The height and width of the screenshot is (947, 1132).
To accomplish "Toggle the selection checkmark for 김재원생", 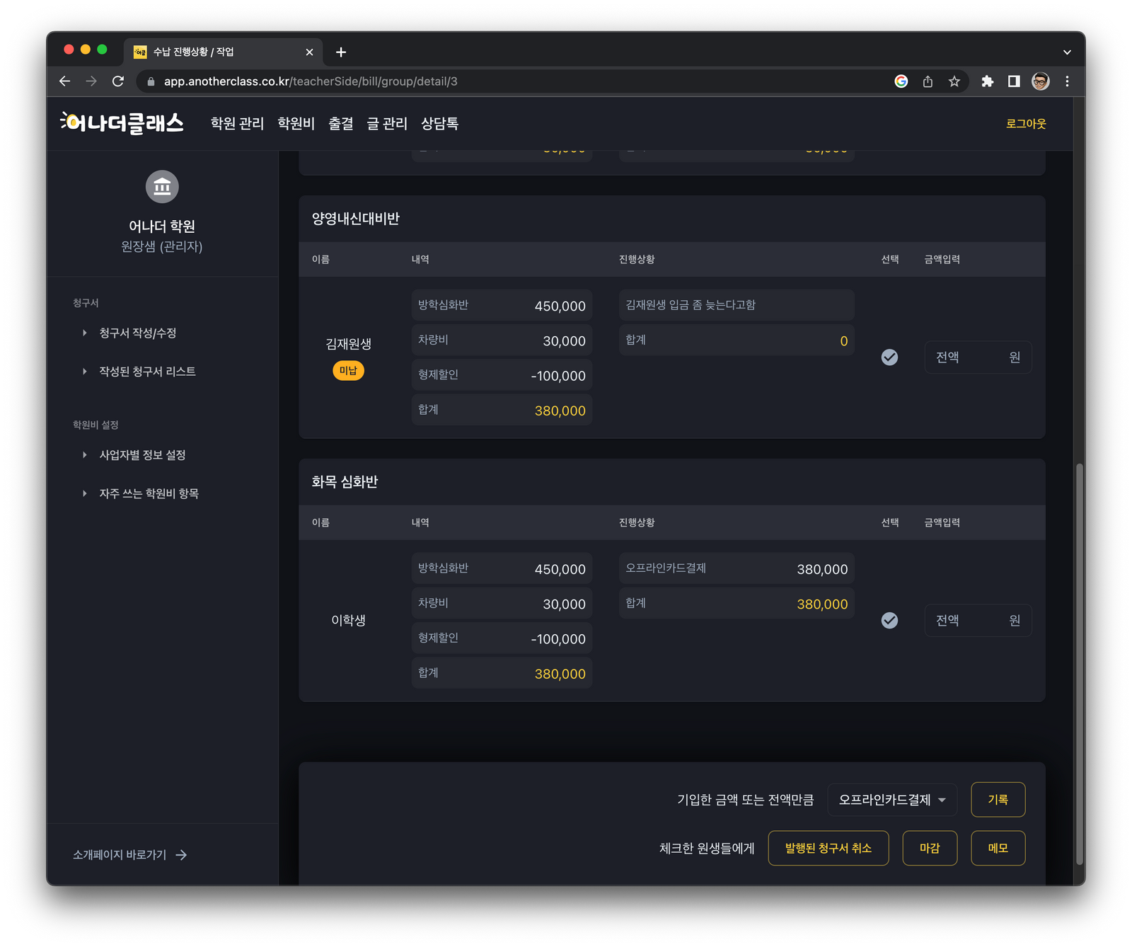I will click(889, 357).
